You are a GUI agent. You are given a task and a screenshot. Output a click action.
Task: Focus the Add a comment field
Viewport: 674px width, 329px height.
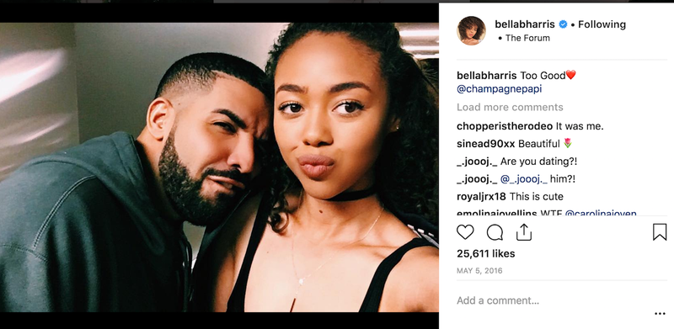click(554, 300)
